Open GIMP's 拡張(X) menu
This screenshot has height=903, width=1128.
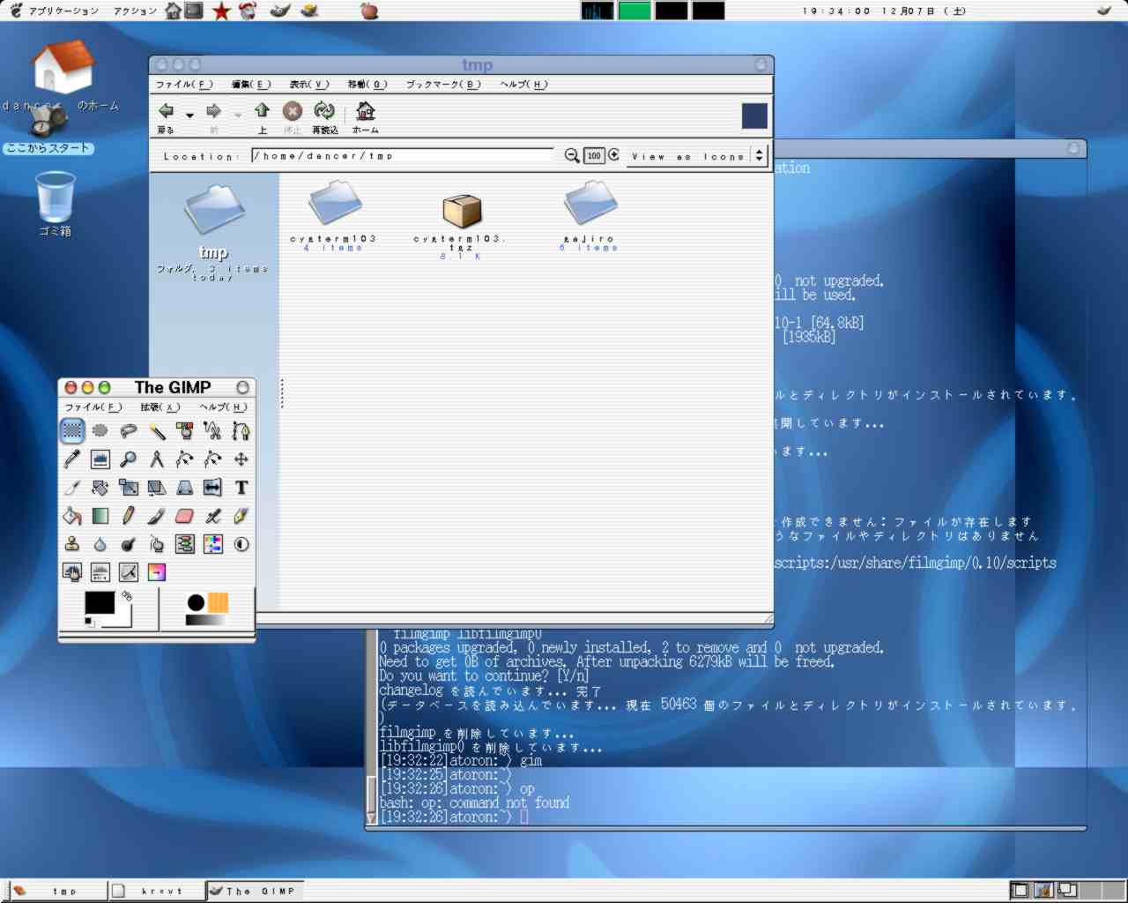[x=160, y=407]
